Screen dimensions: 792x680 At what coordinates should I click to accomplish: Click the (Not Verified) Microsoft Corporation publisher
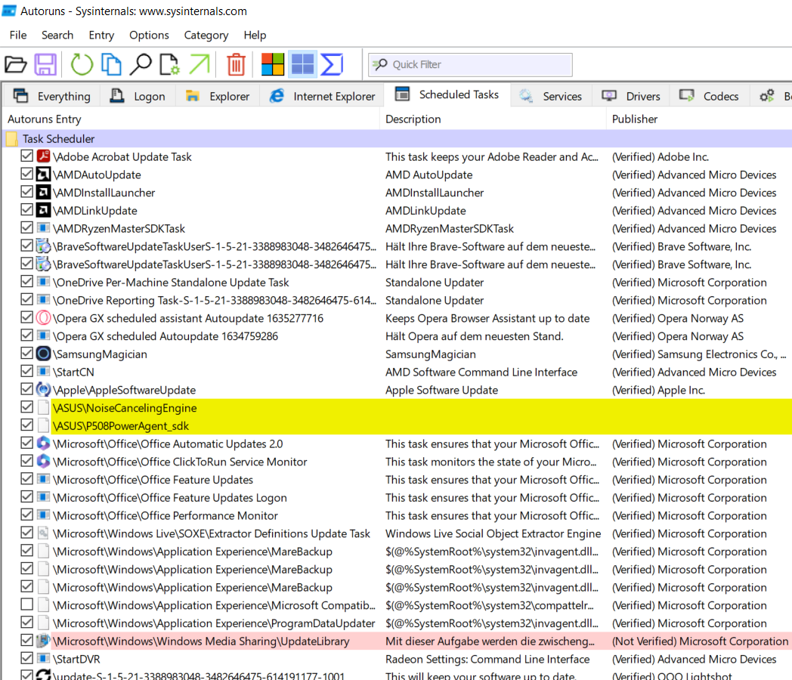tap(700, 641)
